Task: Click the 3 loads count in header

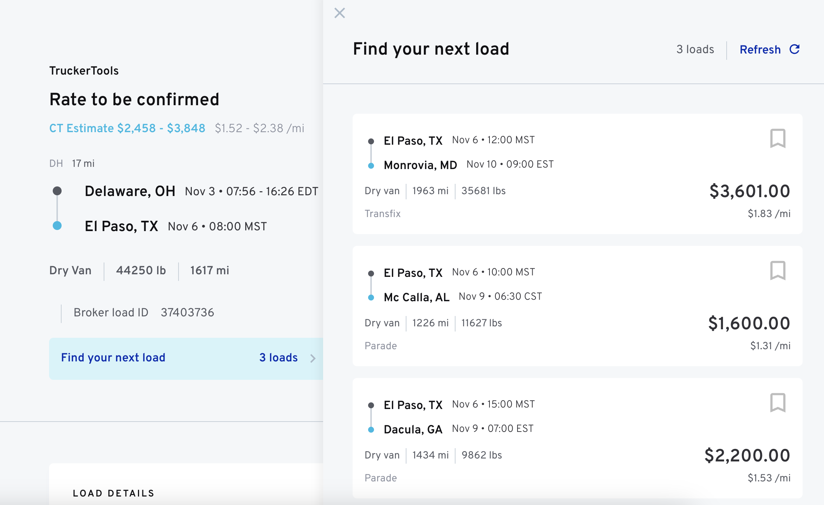Action: pos(695,49)
